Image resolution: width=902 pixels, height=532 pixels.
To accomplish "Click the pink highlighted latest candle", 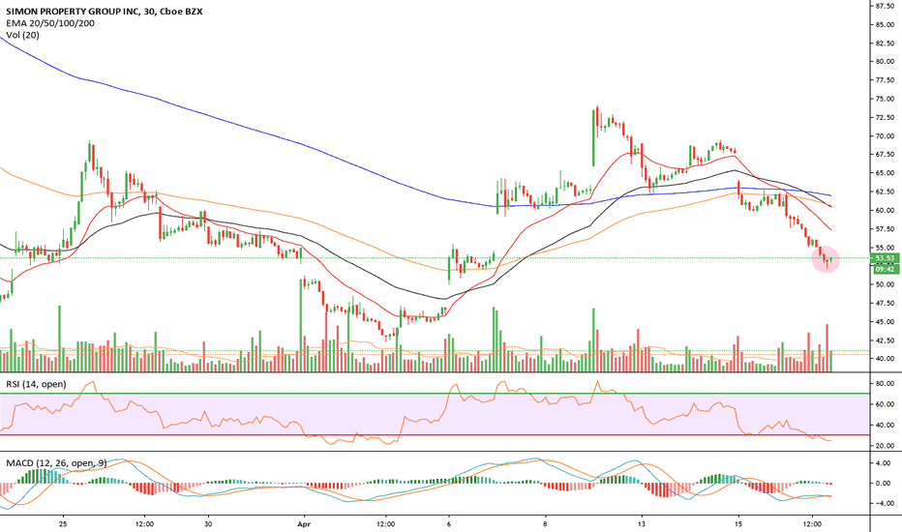I will tap(827, 259).
